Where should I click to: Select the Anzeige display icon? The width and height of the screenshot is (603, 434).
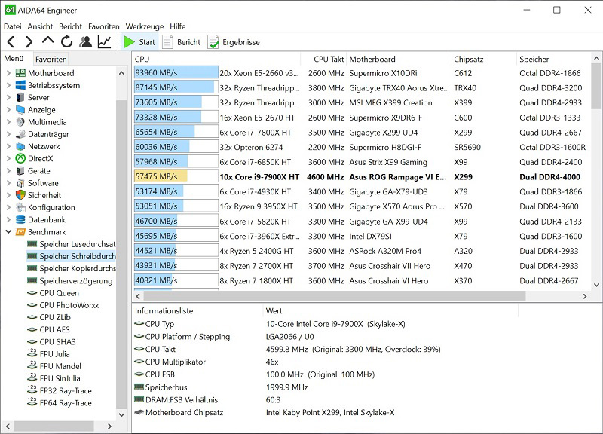(20, 110)
